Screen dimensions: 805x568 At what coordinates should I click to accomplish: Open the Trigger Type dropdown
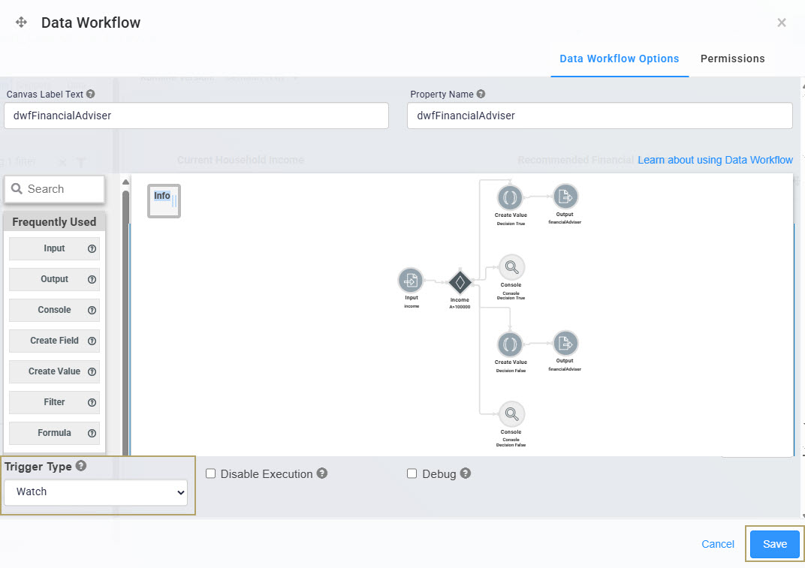(95, 492)
